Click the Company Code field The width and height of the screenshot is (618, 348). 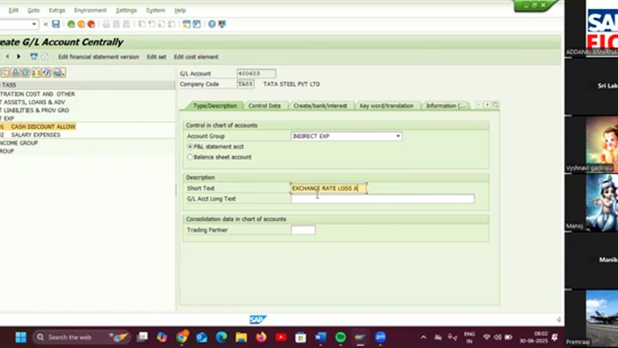click(x=245, y=84)
